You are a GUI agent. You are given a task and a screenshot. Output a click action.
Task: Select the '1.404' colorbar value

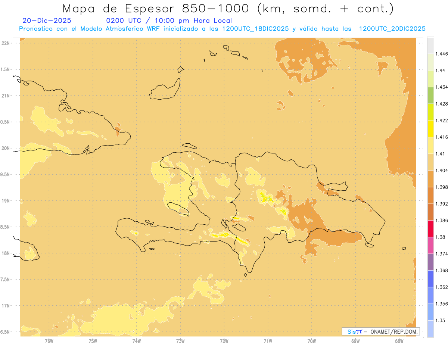[x=442, y=171]
